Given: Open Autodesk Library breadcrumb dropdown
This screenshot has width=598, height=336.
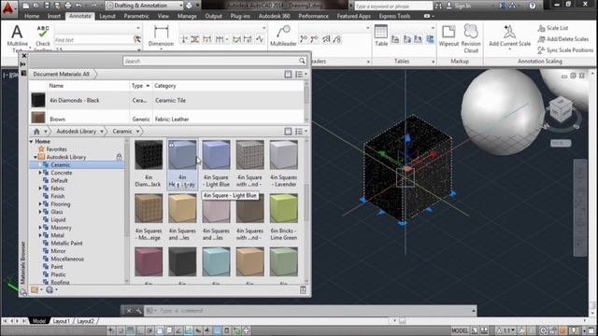Looking at the screenshot, I should click(102, 132).
